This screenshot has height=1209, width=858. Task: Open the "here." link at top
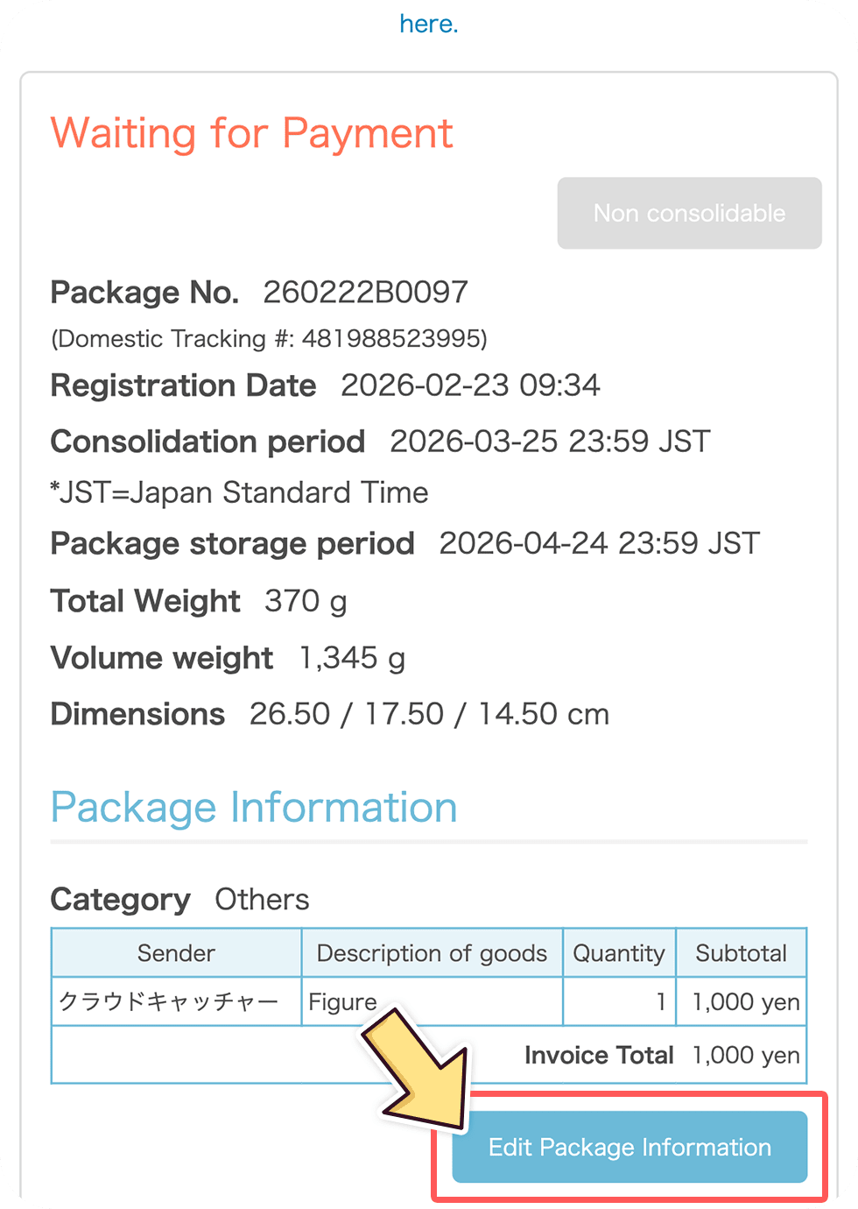[429, 24]
